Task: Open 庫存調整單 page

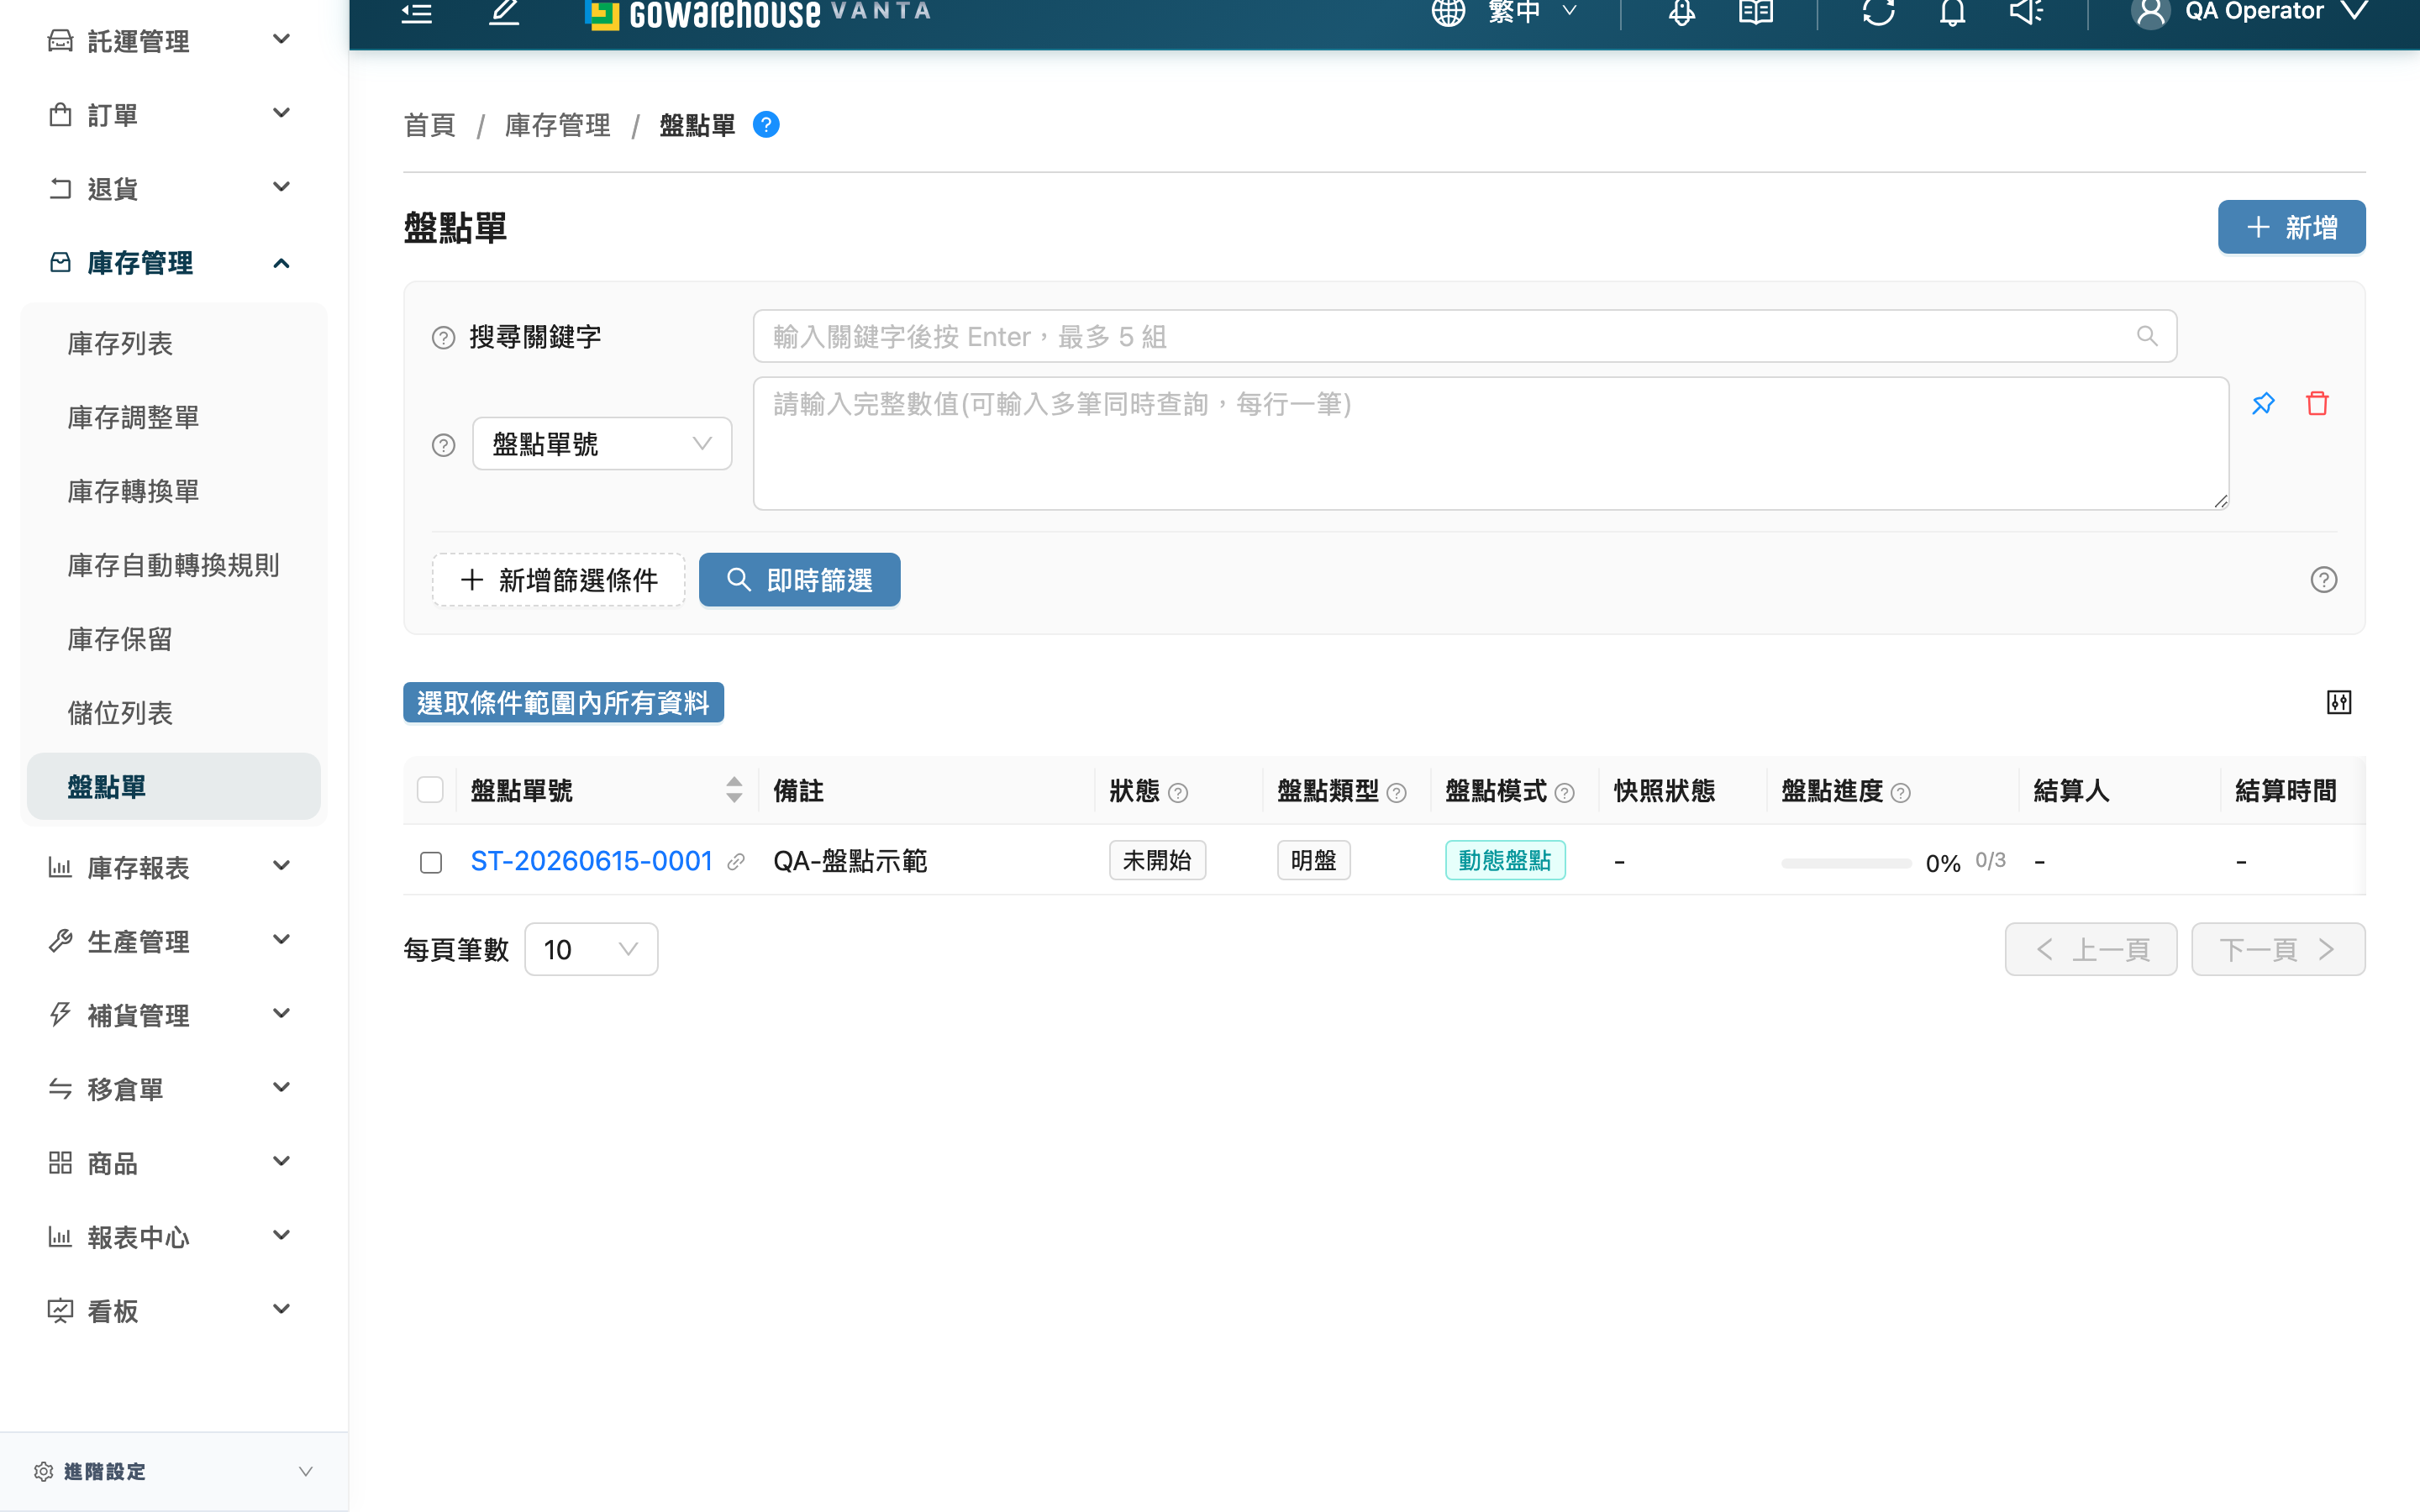Action: click(x=174, y=417)
